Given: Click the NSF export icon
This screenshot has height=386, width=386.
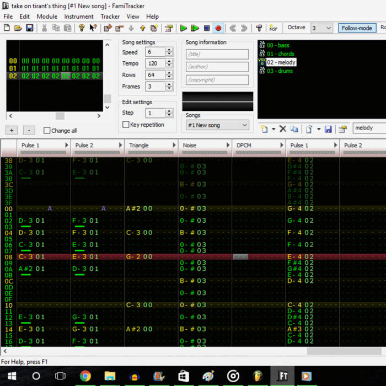Looking at the screenshot, I should coord(274,28).
